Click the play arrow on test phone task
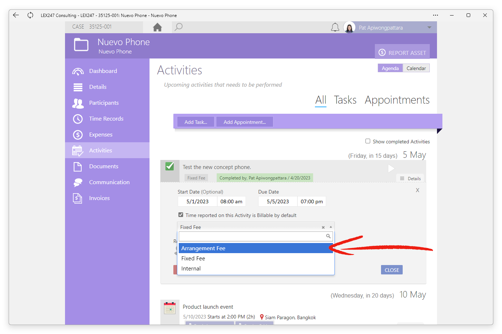The height and width of the screenshot is (334, 502). pyautogui.click(x=391, y=168)
